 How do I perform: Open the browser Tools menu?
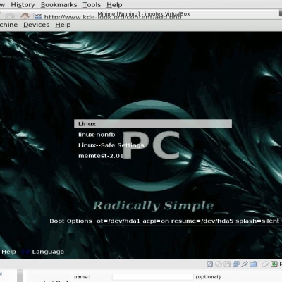click(92, 5)
